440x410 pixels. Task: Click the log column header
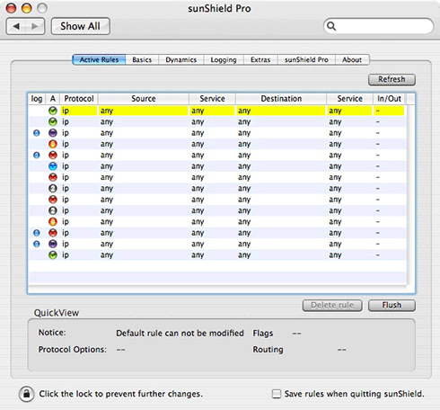37,99
